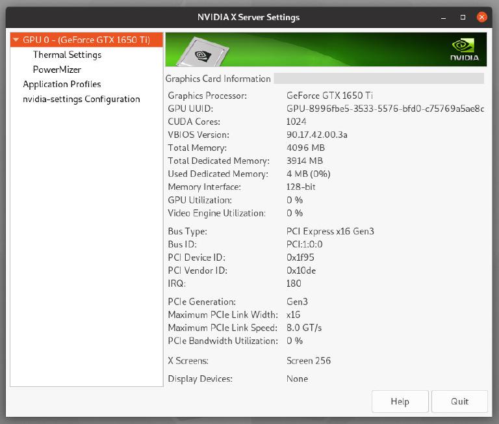Collapse the GPU 0 tree expander triangle
This screenshot has width=499, height=424.
16,40
